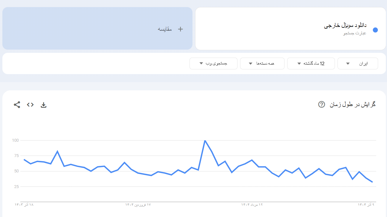Open the جستجوی وب search type dropdown
The height and width of the screenshot is (217, 387).
(x=213, y=63)
